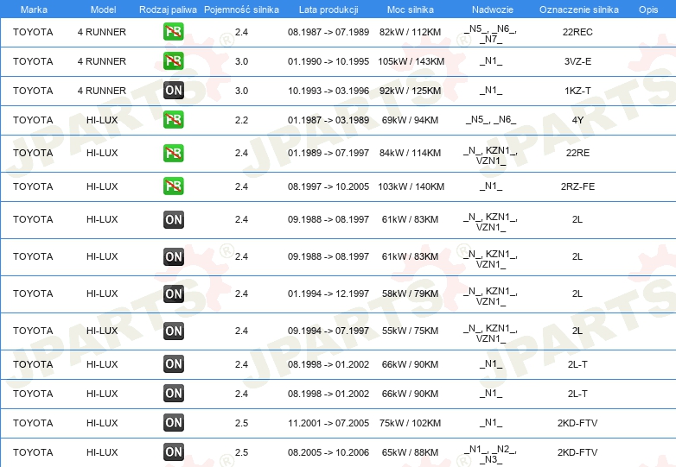Screen dimensions: 676x467
Task: Click the petrol fuel icon in the 3VZ-E row
Action: tap(173, 61)
